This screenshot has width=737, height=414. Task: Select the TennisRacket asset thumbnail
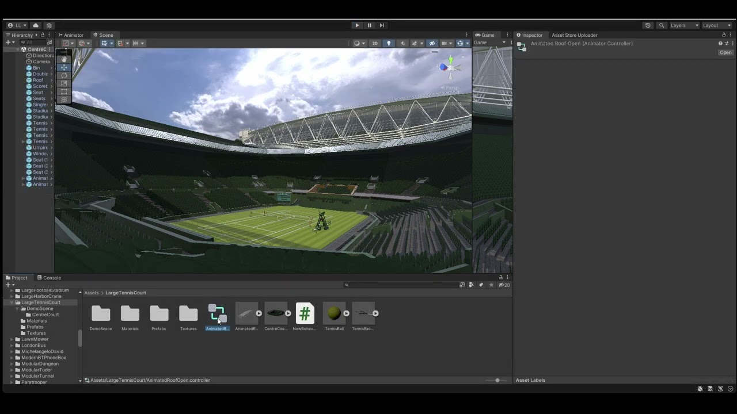pos(363,313)
